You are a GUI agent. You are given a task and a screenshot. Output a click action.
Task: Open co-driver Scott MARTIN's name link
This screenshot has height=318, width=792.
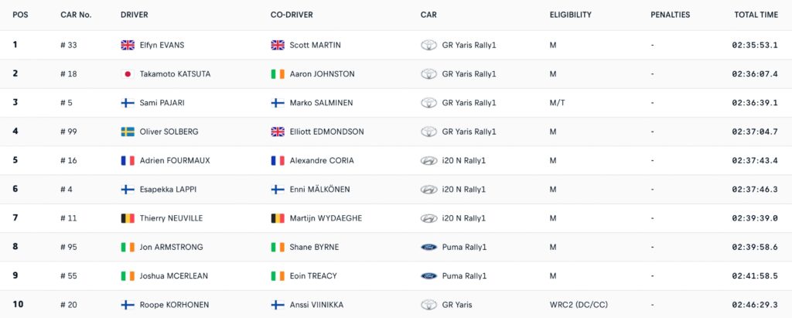coord(315,45)
